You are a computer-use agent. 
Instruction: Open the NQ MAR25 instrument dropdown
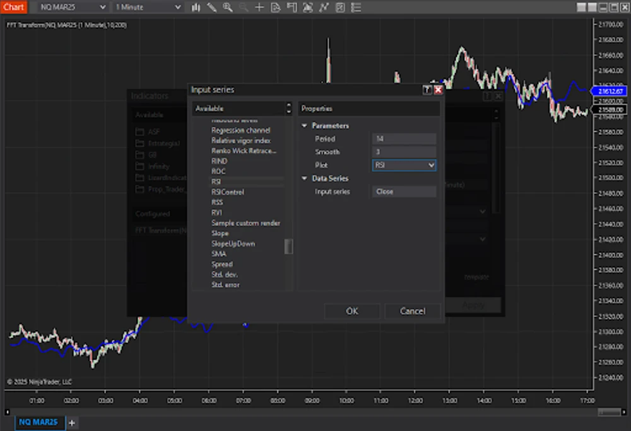coord(73,7)
